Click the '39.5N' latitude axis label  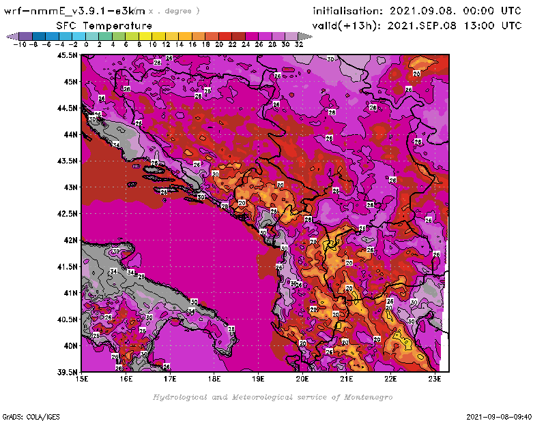click(67, 373)
